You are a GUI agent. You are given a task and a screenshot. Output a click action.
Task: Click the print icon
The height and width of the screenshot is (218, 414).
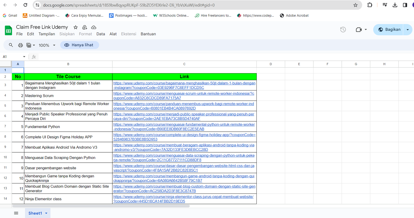tap(20, 45)
